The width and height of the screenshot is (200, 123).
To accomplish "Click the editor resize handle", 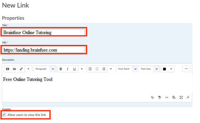I will pyautogui.click(x=188, y=97).
